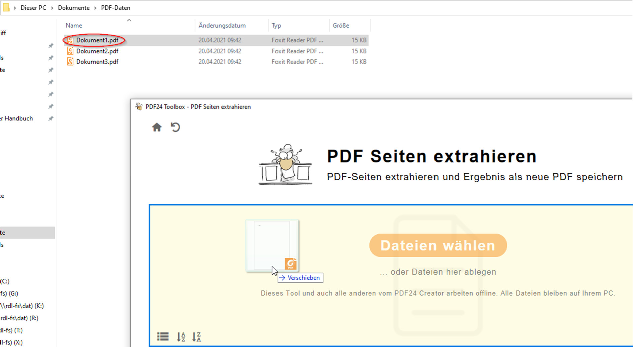Click the reload/restart icon in PDF24 Toolbox
The width and height of the screenshot is (633, 347).
[175, 127]
